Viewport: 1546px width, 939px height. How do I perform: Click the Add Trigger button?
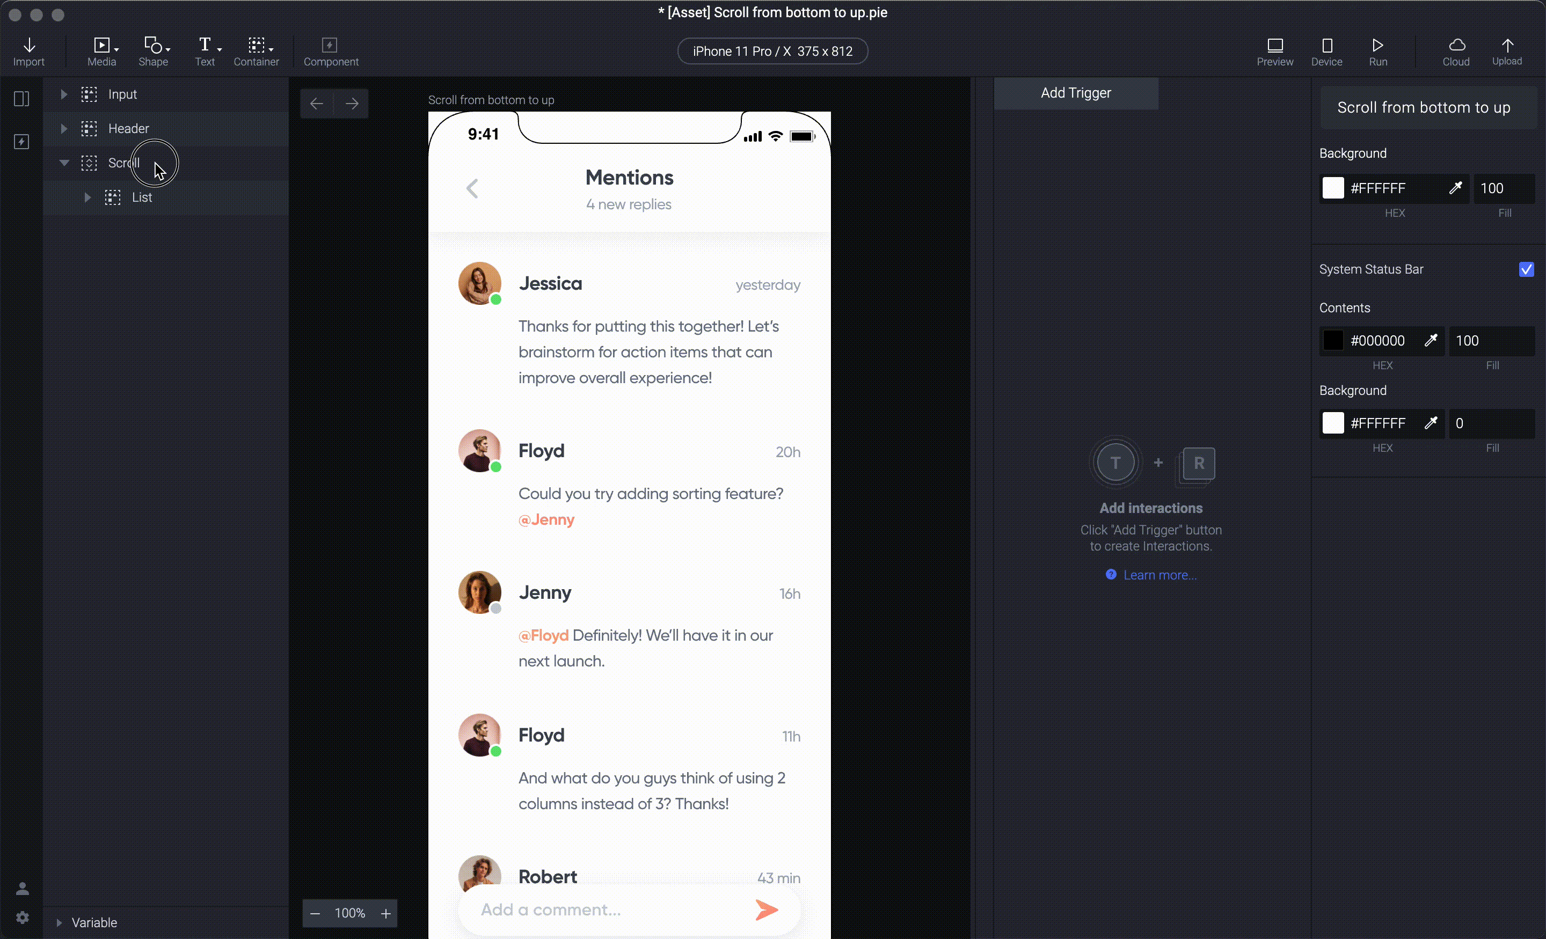(1076, 93)
